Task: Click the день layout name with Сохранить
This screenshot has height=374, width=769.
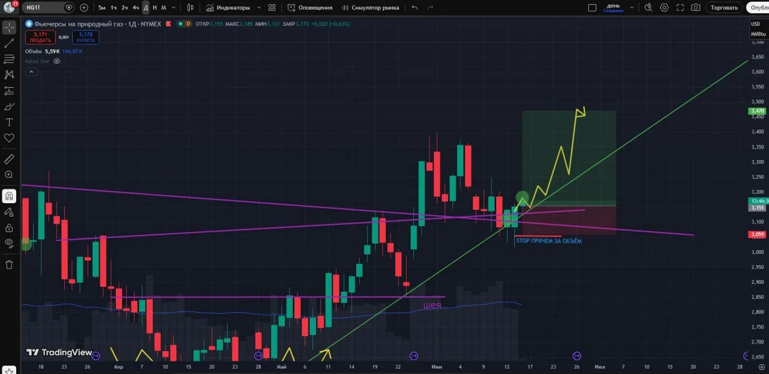Action: (x=613, y=8)
